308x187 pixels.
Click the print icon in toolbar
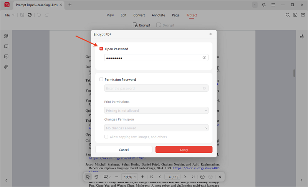tap(30, 15)
